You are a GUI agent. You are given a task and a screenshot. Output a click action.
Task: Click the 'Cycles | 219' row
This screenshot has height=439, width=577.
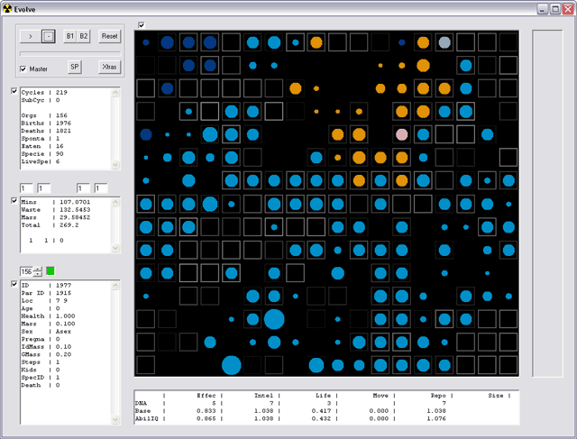(x=44, y=92)
